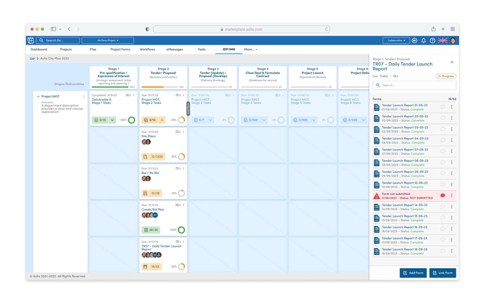Click the Safari sidebar toggle icon
This screenshot has width=485, height=303.
(53, 29)
